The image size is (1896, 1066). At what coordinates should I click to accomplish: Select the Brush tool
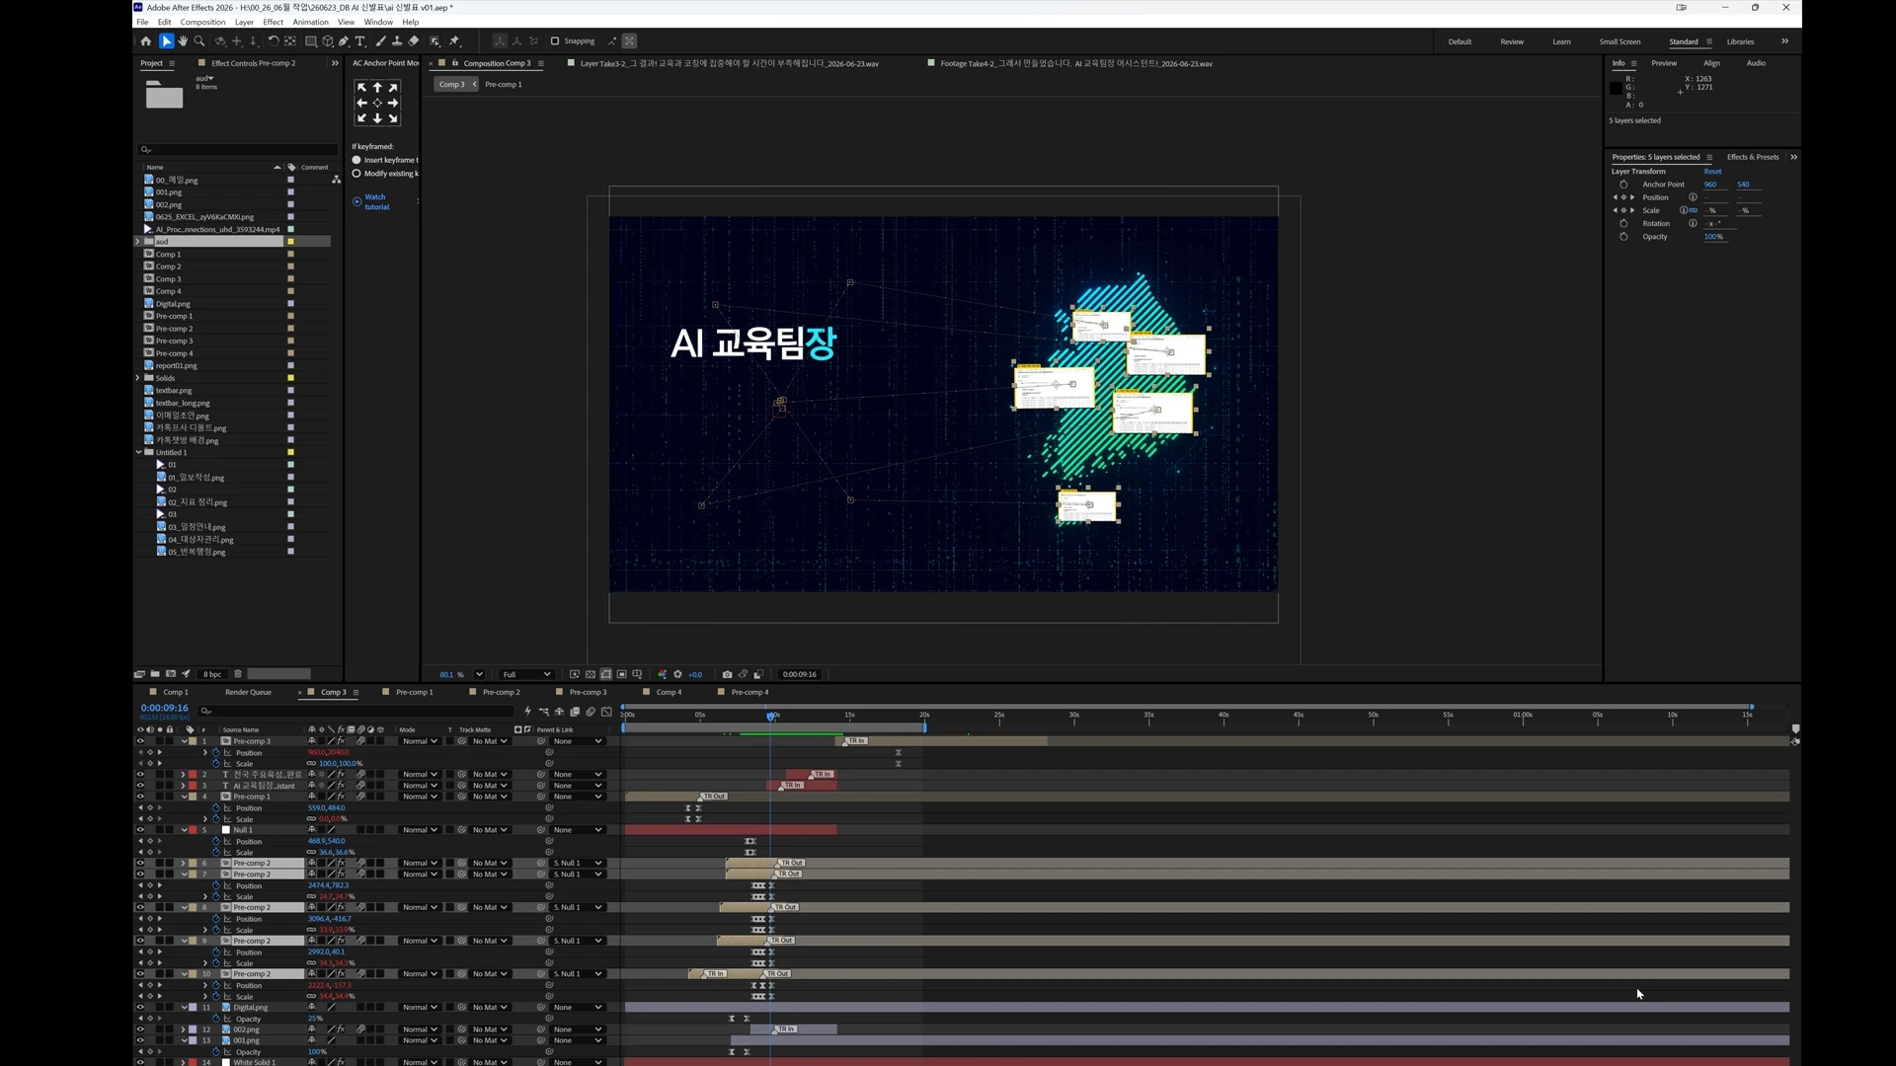point(381,41)
